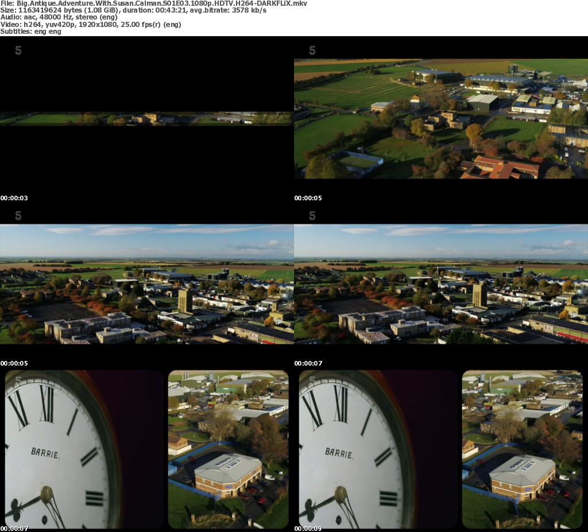Image resolution: width=588 pixels, height=532 pixels.
Task: Click the 5 logo on the bottom-left clock frame
Action: coord(18,379)
